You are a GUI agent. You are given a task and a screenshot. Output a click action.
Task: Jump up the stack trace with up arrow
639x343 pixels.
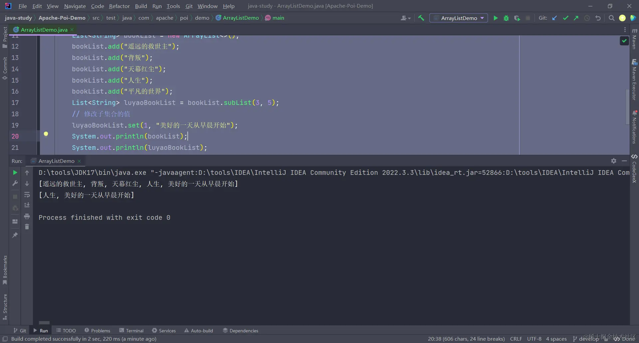click(27, 172)
